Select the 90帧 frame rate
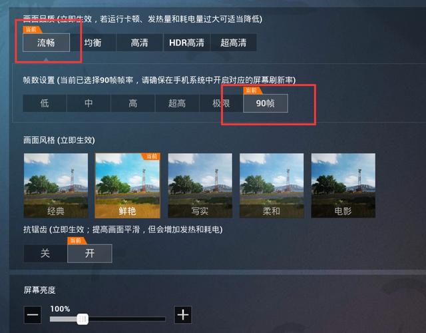 (266, 103)
